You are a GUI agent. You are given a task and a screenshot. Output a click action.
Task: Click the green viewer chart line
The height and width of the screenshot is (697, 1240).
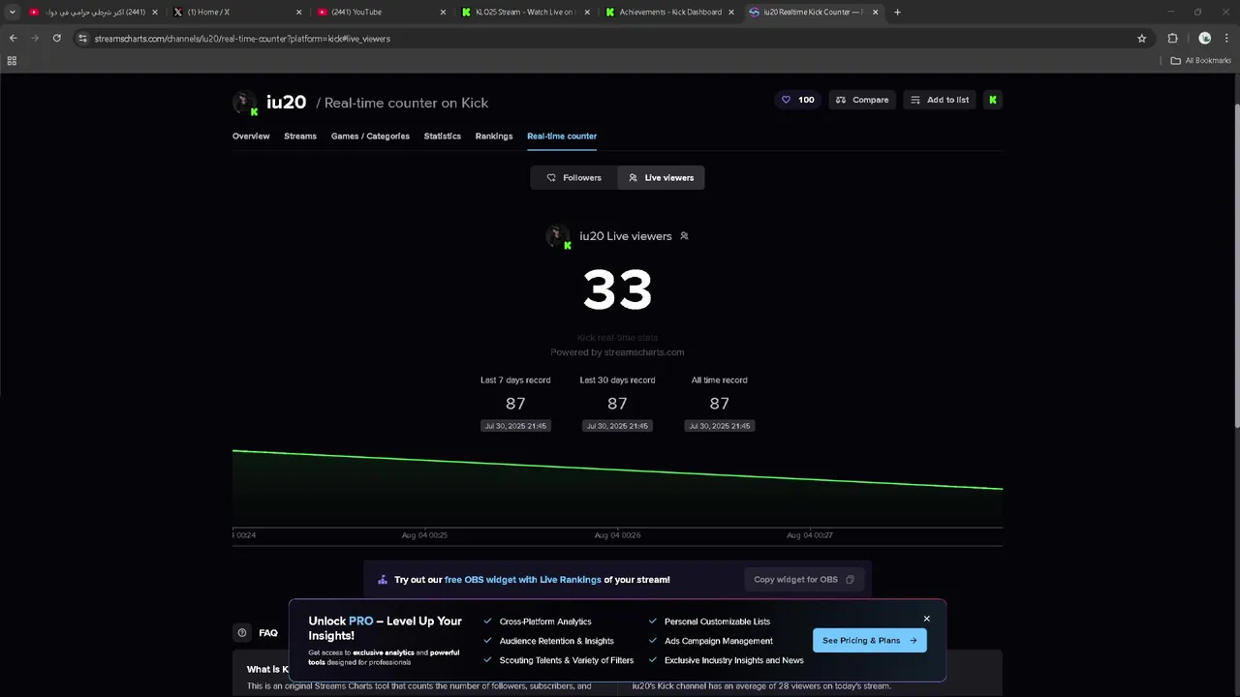tap(617, 470)
